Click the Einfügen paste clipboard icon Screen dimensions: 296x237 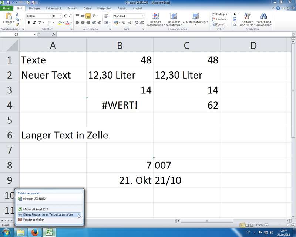pyautogui.click(x=9, y=16)
